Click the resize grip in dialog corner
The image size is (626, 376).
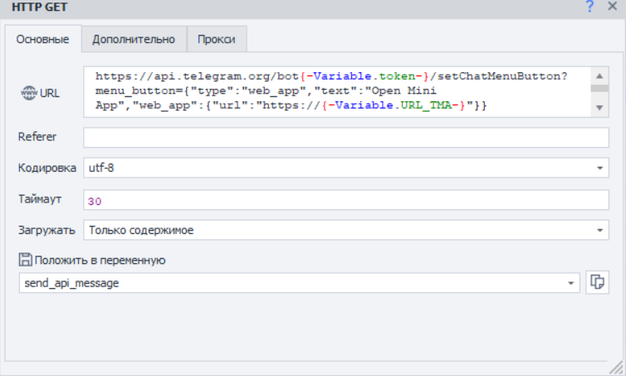tap(619, 368)
